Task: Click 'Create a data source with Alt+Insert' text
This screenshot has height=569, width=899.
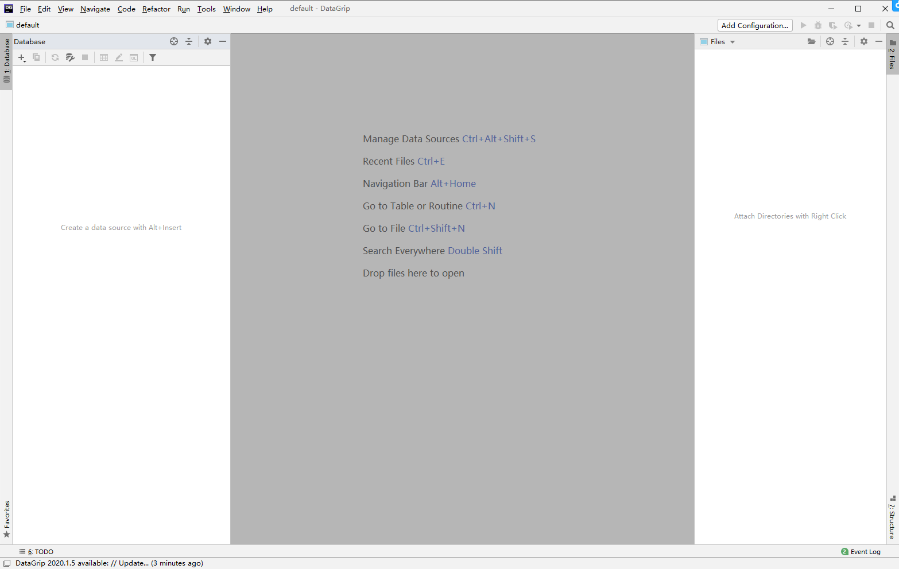Action: point(121,228)
